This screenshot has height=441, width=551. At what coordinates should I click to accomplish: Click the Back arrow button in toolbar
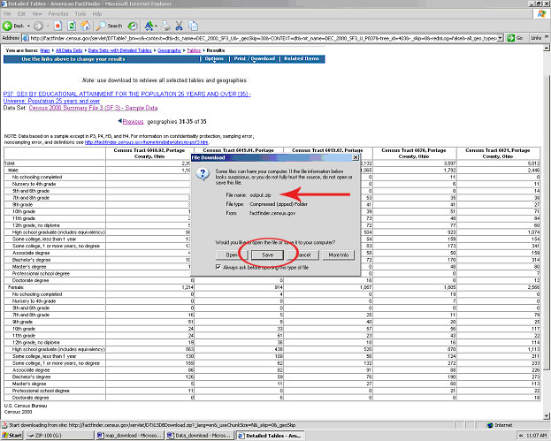[13, 26]
